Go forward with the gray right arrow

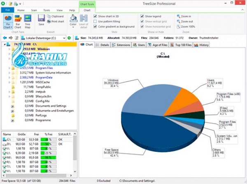[11, 38]
